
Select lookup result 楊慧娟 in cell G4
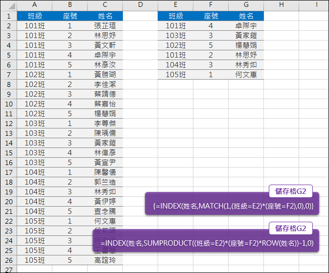click(246, 45)
